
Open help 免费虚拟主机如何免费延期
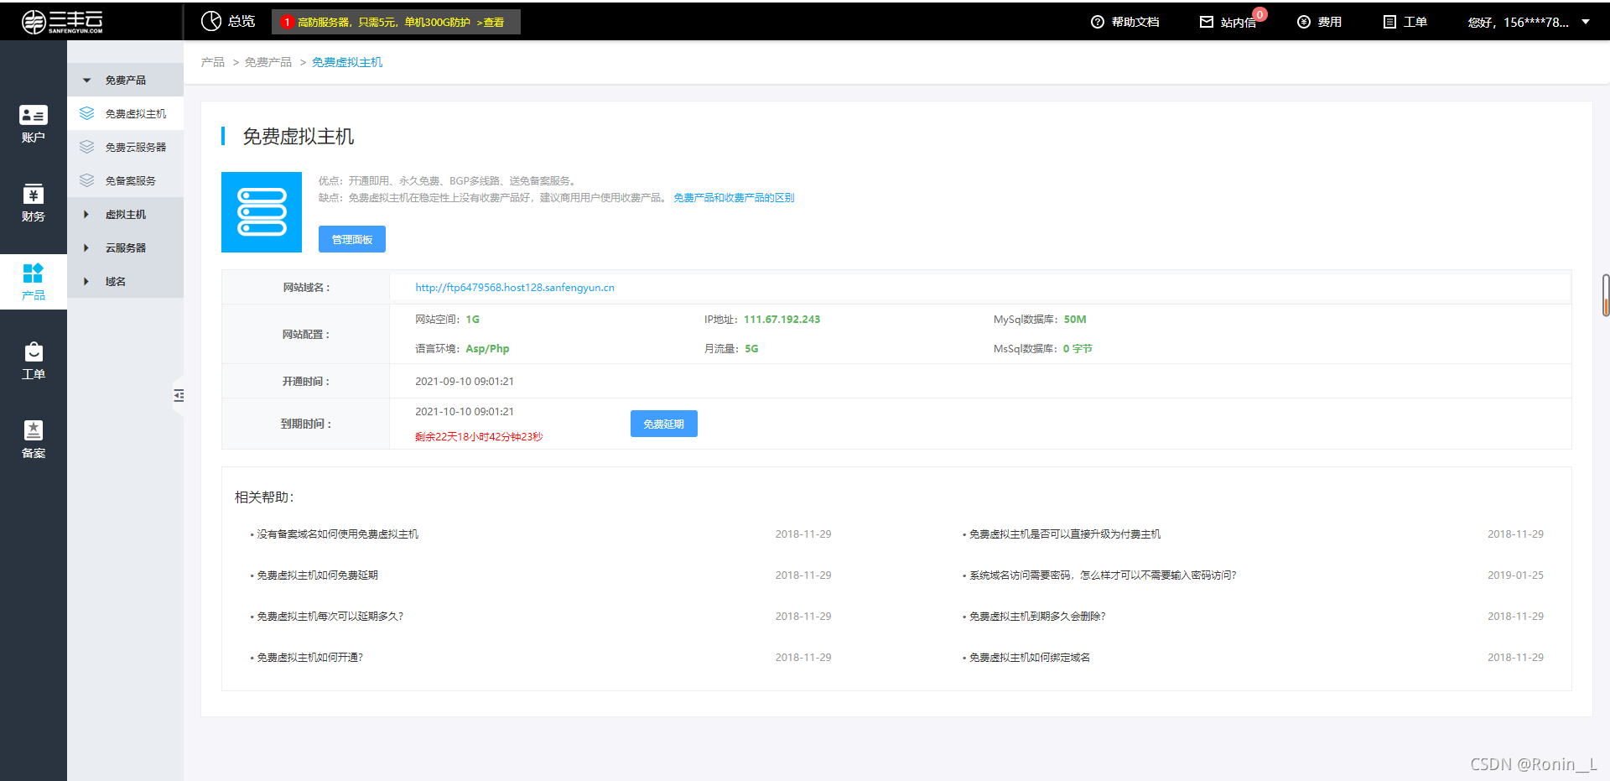point(317,575)
